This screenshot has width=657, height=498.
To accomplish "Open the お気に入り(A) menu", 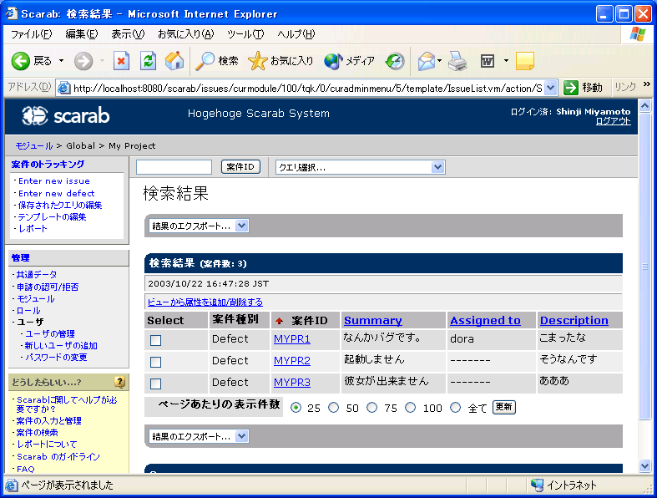I will click(185, 34).
